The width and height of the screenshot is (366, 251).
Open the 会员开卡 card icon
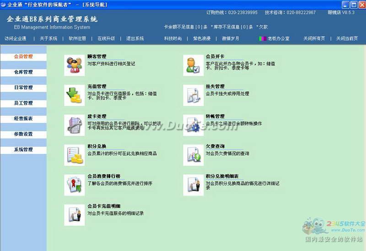[x=193, y=65]
